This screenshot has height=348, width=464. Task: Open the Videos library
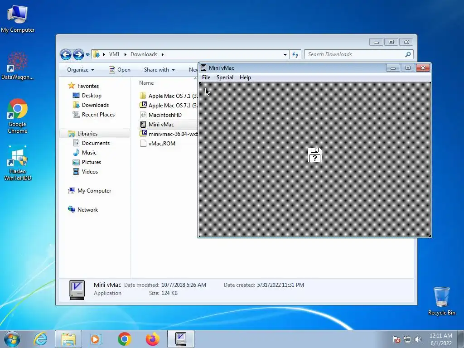pos(90,172)
